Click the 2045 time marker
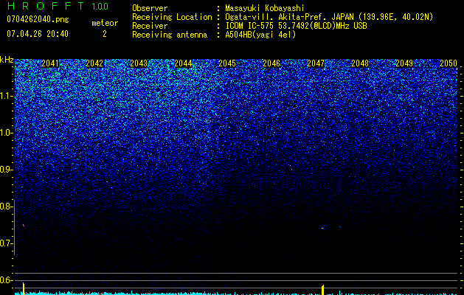The image size is (464, 295). pos(227,63)
